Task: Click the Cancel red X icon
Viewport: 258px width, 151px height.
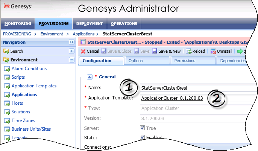Action: coord(83,51)
